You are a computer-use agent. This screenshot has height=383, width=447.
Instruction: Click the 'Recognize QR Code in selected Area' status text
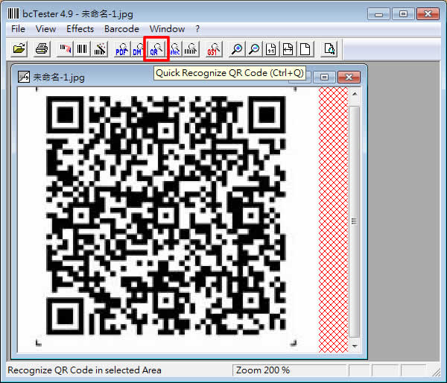coord(84,370)
